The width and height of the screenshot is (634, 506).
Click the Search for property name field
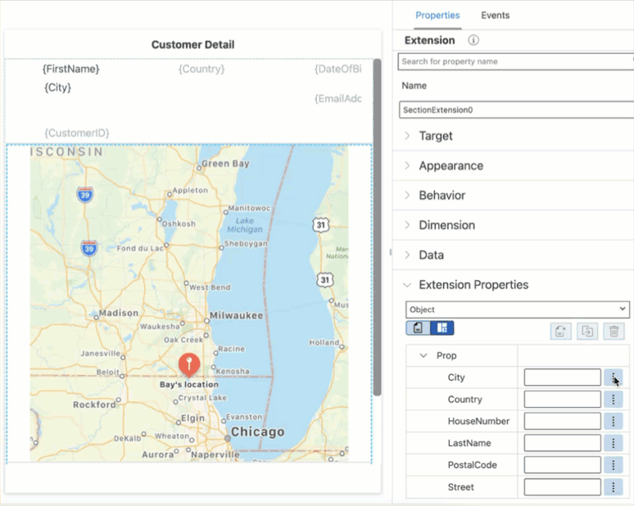(516, 62)
